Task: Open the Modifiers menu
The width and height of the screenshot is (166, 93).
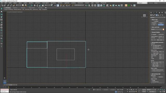Action: pyautogui.click(x=31, y=3)
